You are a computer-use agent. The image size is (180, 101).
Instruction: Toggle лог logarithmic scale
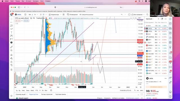[x=138, y=90]
